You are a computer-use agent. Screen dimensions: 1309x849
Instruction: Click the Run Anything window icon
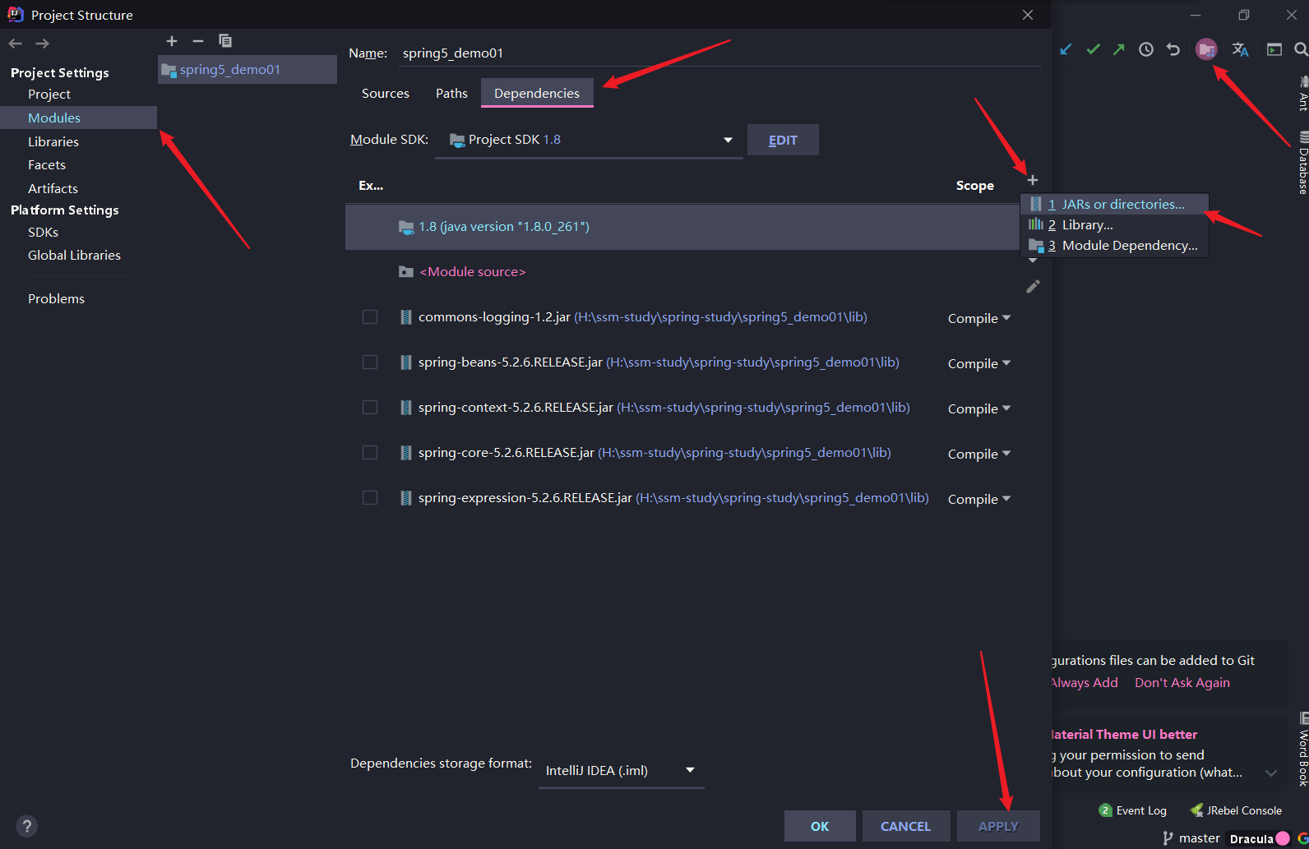tap(1274, 49)
